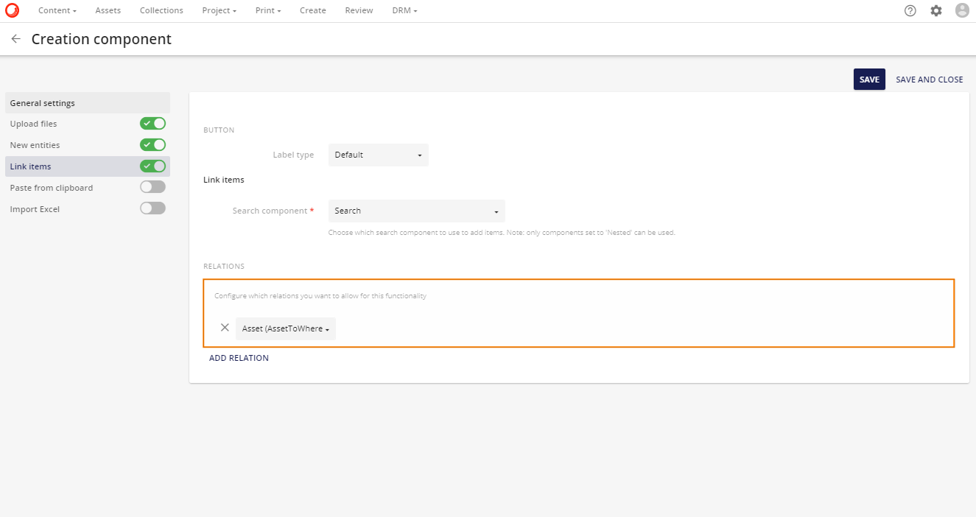Turn off the New entities toggle
The image size is (976, 517).
click(152, 144)
